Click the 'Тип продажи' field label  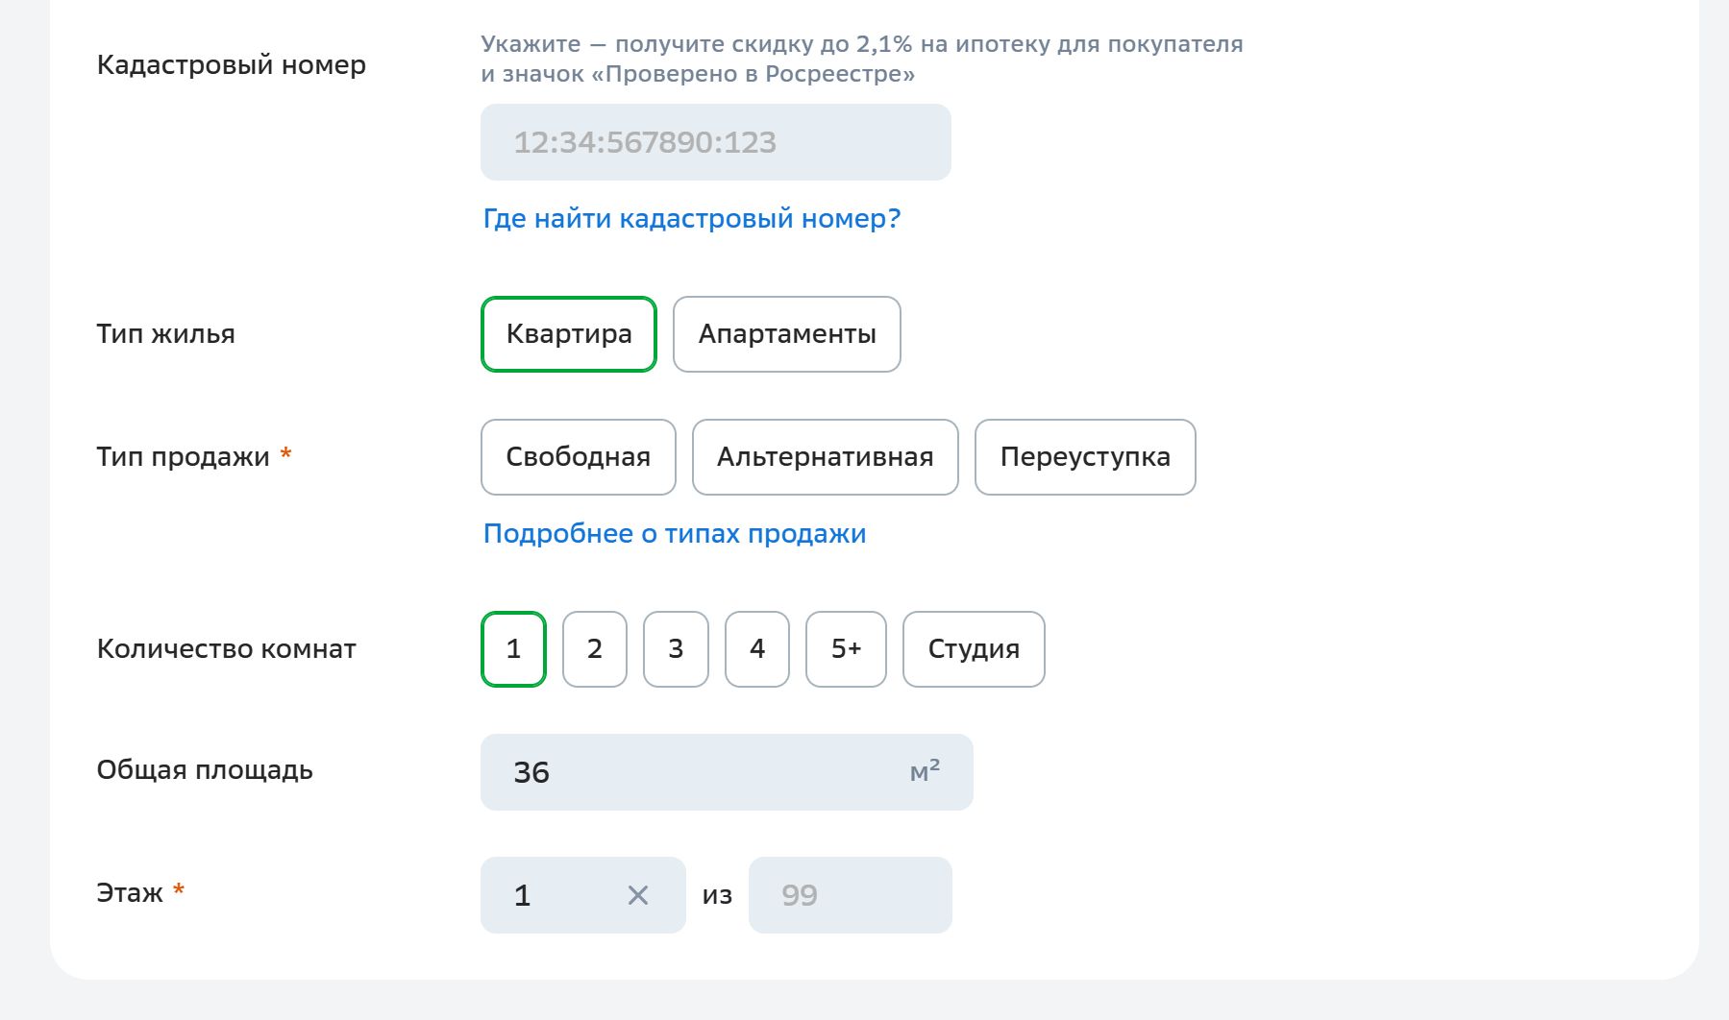pyautogui.click(x=184, y=457)
